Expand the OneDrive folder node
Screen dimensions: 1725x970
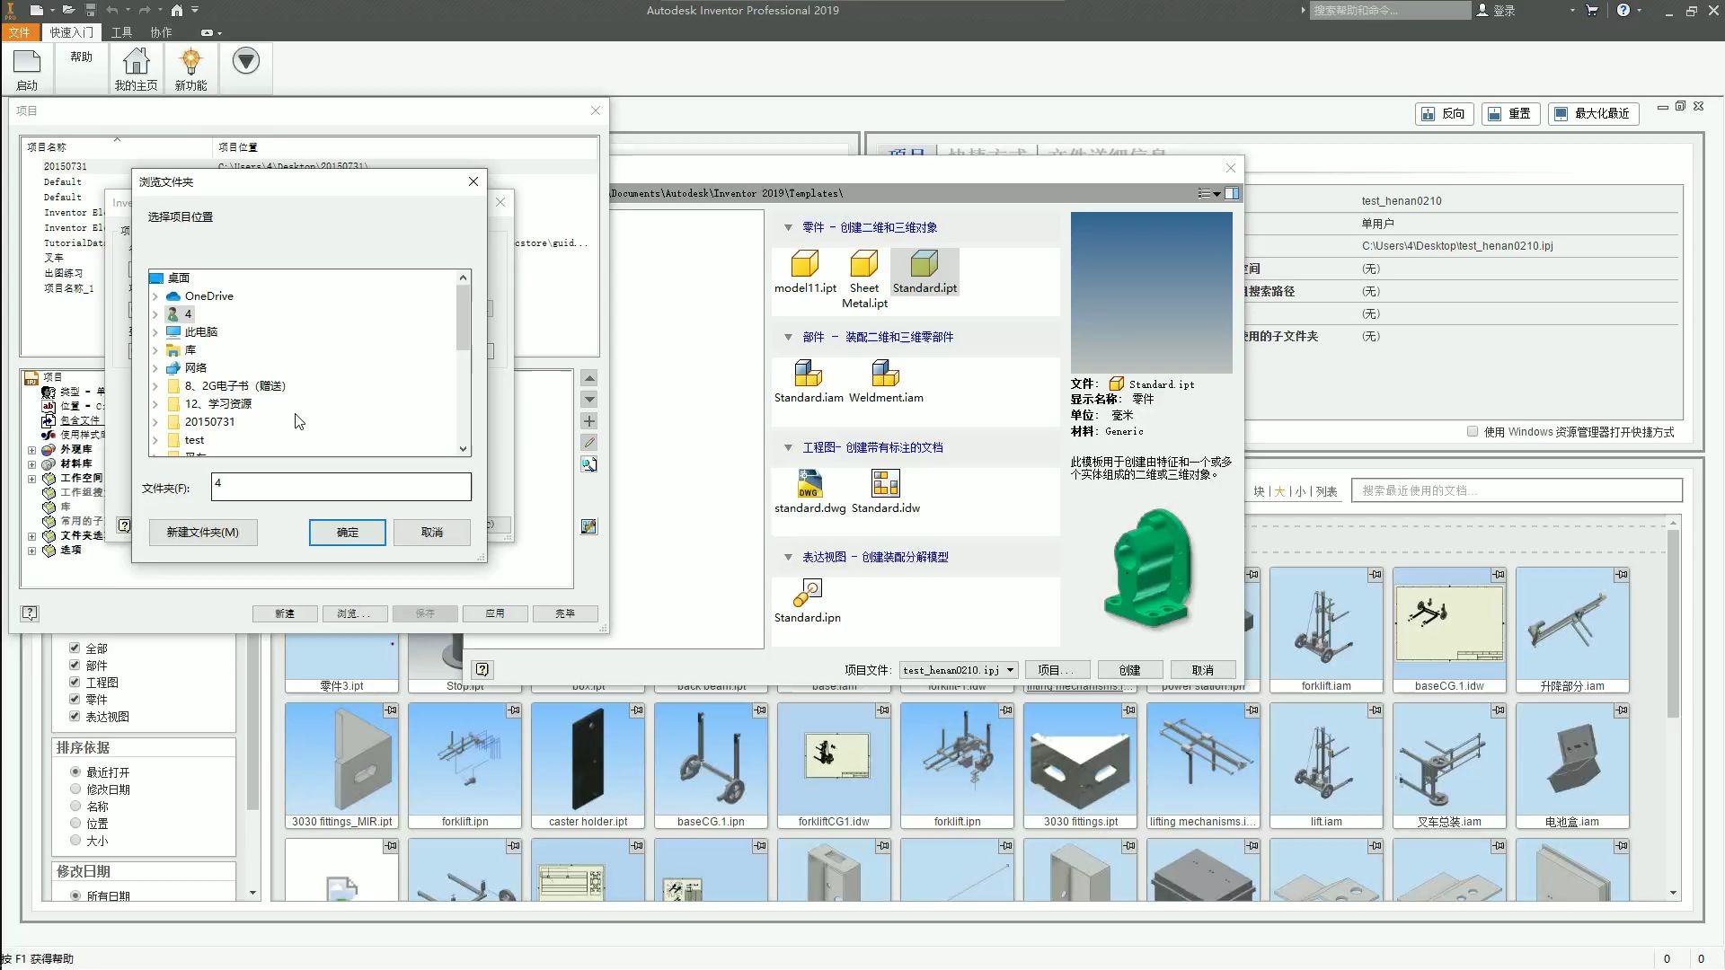[x=155, y=296]
